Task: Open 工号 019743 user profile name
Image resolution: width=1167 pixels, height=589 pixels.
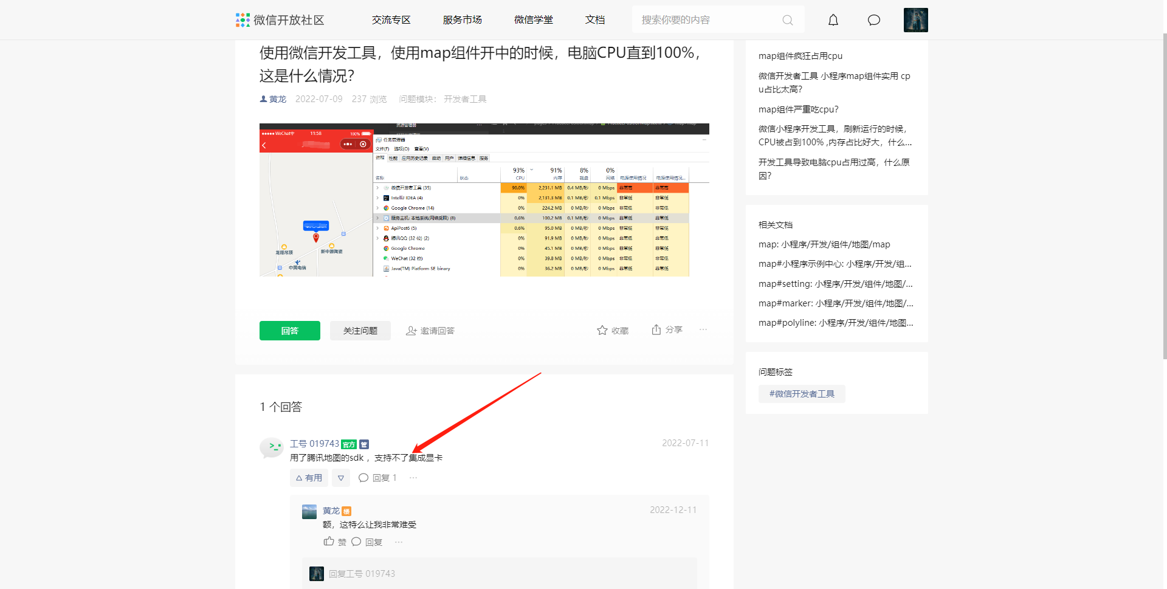Action: click(315, 444)
